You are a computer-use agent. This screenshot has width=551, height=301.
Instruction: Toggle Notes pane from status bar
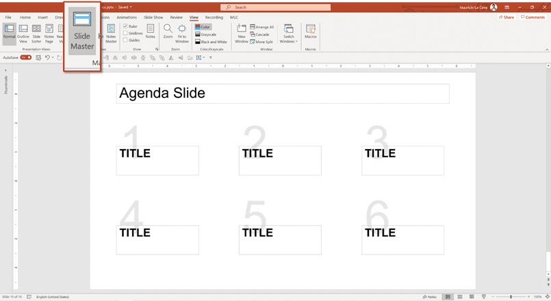(x=429, y=297)
